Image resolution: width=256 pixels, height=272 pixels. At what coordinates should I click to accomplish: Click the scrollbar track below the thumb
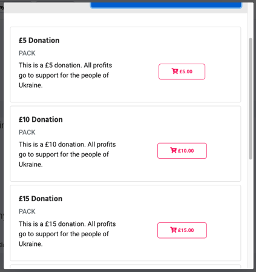251,214
